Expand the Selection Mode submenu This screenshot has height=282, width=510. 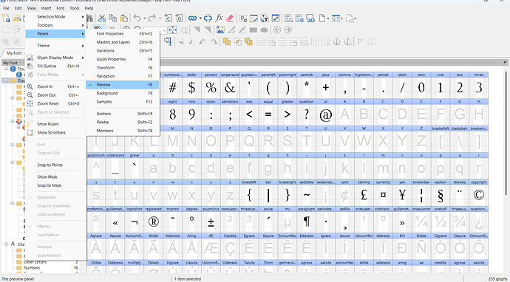point(55,16)
